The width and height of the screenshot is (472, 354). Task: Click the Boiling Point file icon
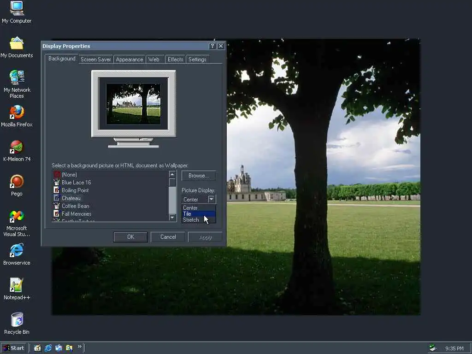pyautogui.click(x=57, y=190)
